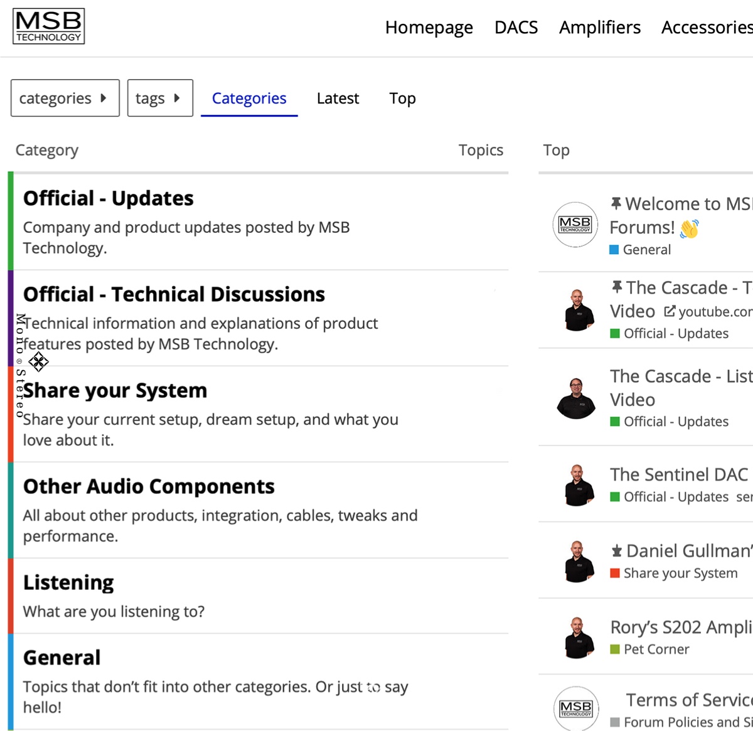This screenshot has height=731, width=753.
Task: Switch to the Latest tab
Action: pos(338,99)
